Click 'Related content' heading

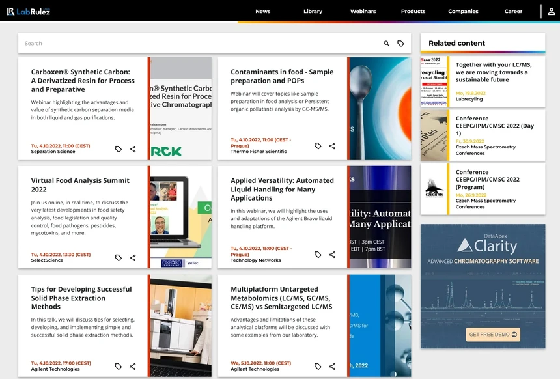click(456, 43)
